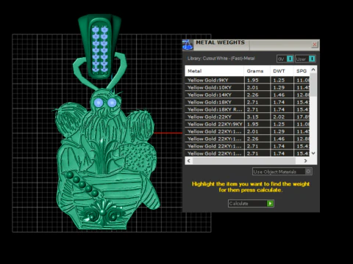This screenshot has height=264, width=353.
Task: Click the Metal Weights scale icon
Action: coord(188,45)
